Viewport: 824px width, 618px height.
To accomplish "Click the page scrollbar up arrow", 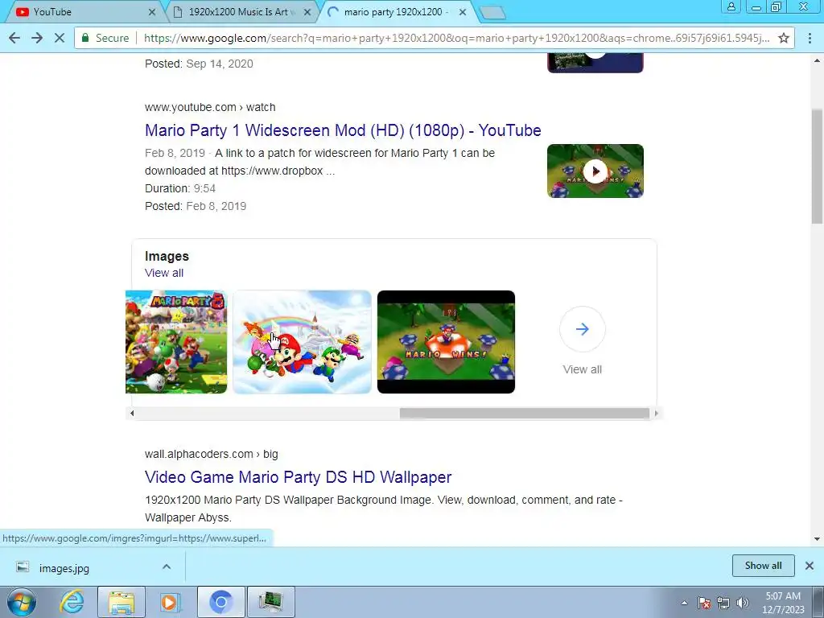I will [817, 60].
